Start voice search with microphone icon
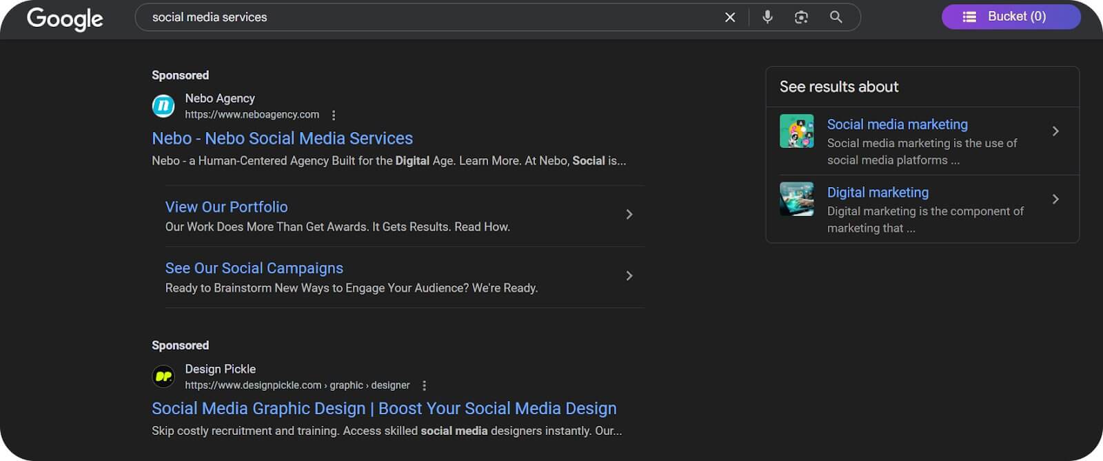This screenshot has width=1103, height=461. click(767, 17)
